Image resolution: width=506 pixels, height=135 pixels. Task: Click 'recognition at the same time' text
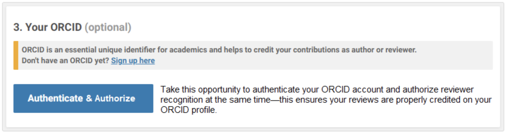coord(215,100)
